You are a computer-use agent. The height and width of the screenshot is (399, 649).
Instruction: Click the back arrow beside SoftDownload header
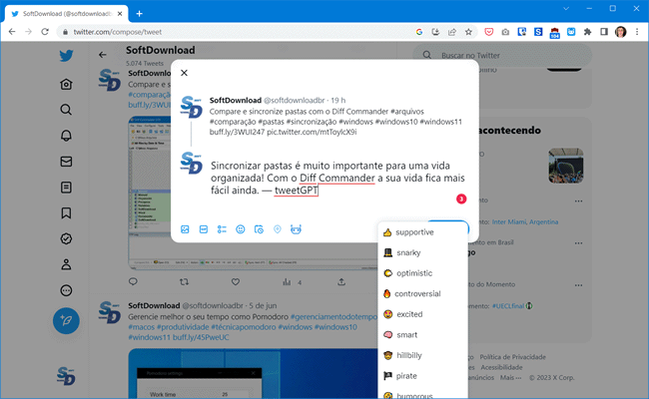pos(103,55)
